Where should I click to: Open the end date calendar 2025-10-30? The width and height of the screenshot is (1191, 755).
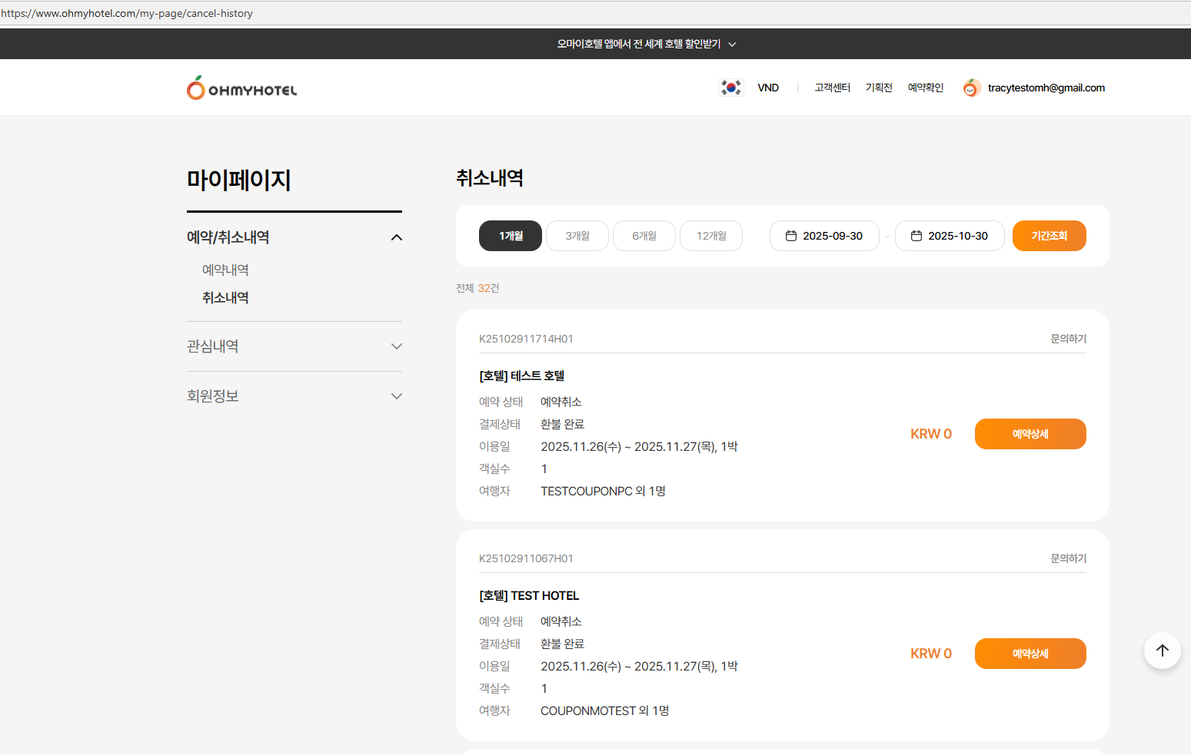click(950, 236)
